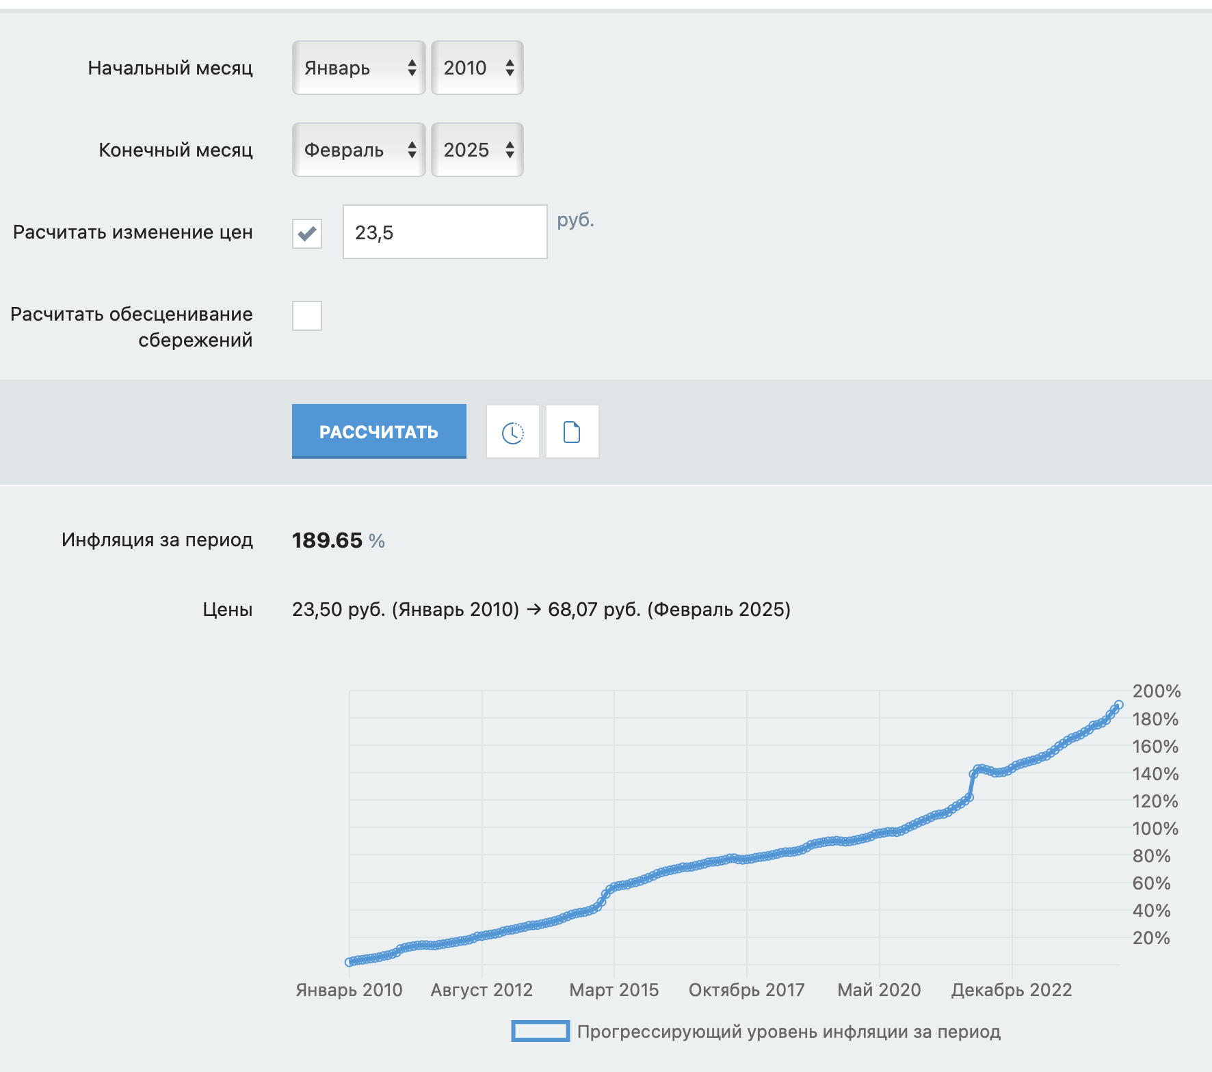The image size is (1212, 1072).
Task: Click the 'Расчитать обесценивание сбережений' label
Action: [131, 327]
